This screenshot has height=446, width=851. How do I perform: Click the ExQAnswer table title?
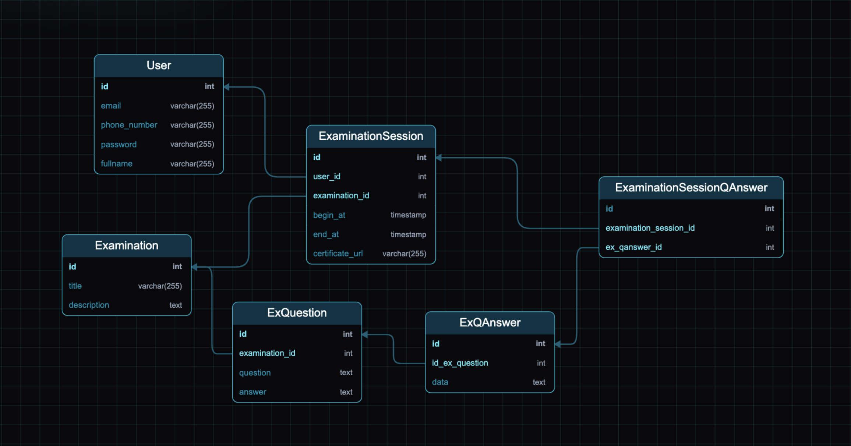coord(490,323)
